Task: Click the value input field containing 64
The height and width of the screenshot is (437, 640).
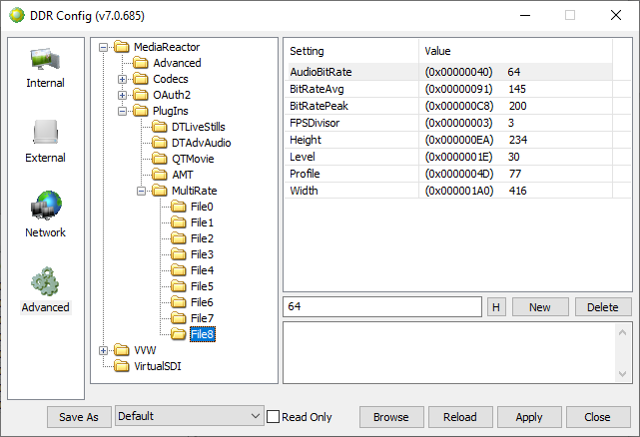Action: point(382,306)
